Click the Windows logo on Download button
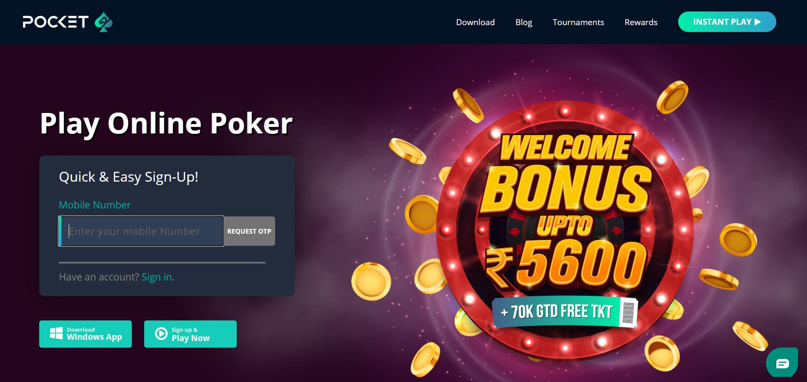807x382 pixels. pos(56,333)
